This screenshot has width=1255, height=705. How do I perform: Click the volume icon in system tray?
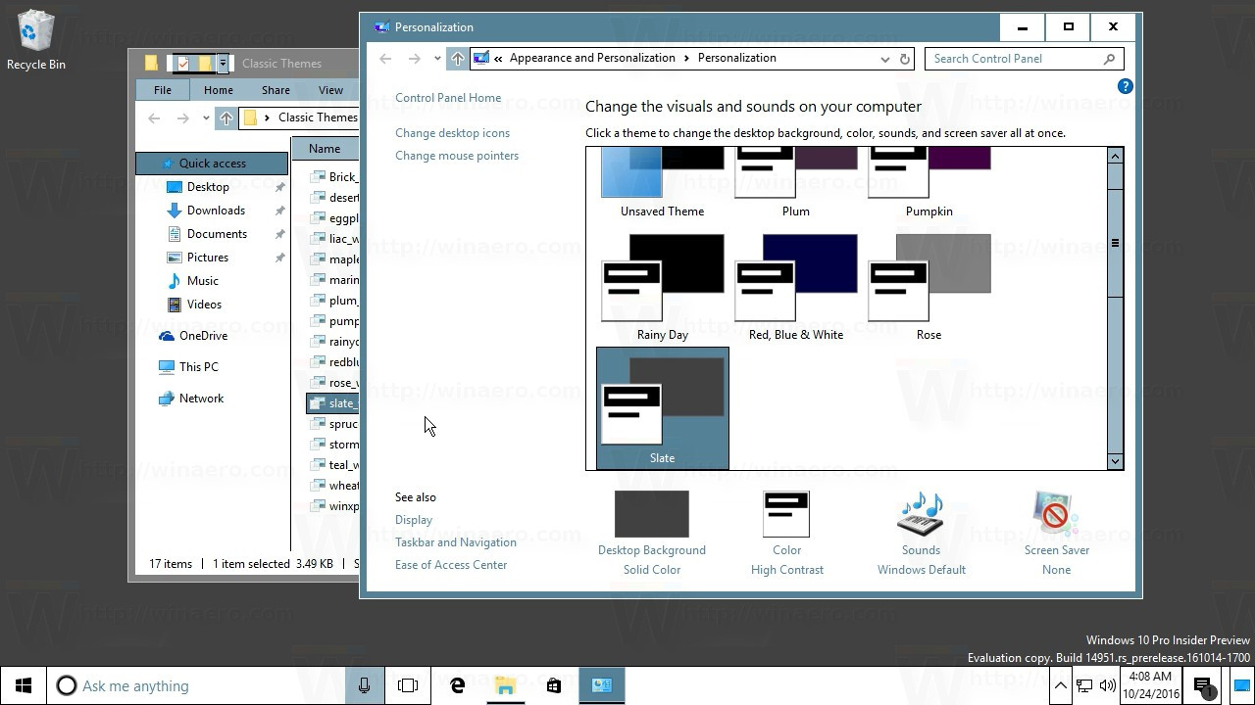(x=1107, y=685)
